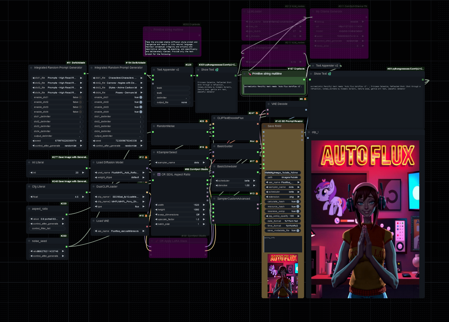Click the upscale_factor value field
449x322 pixels.
tap(180, 219)
